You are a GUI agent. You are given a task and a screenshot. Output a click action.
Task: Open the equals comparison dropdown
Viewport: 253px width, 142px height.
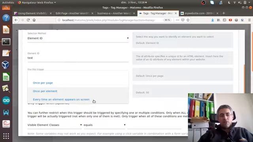click(104, 125)
